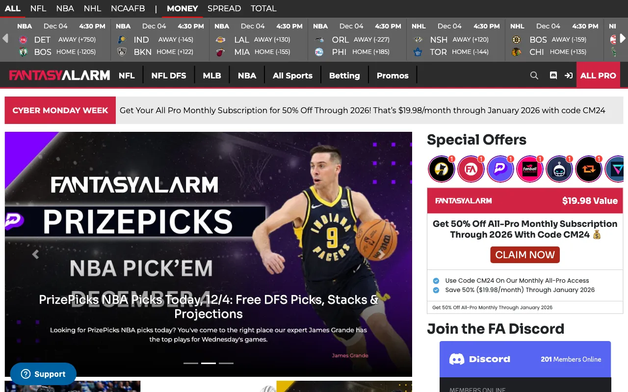Click '201 Members Online' in Discord widget
This screenshot has width=628, height=392.
coord(571,359)
